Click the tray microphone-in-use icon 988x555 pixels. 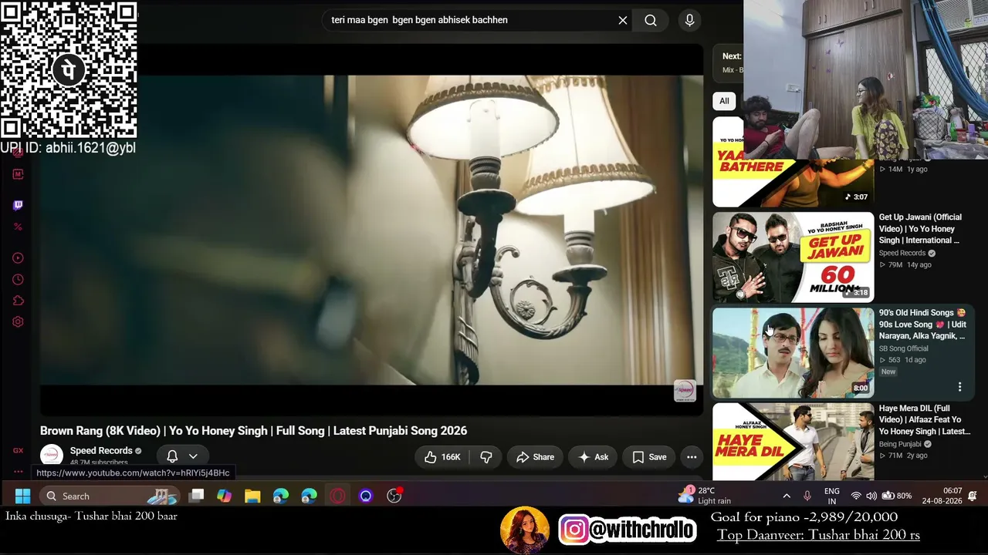coord(807,496)
